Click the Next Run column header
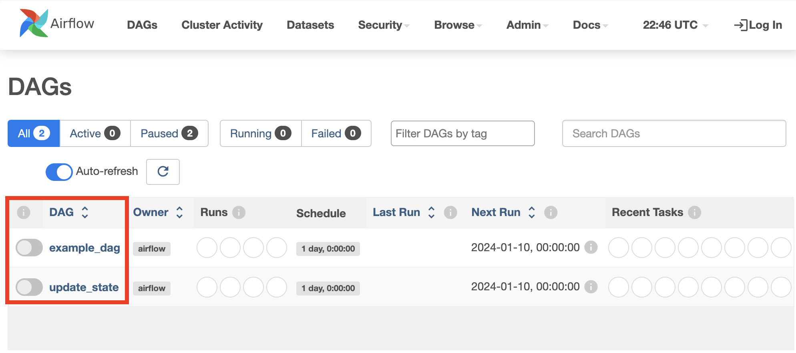The image size is (796, 353). pyautogui.click(x=496, y=212)
